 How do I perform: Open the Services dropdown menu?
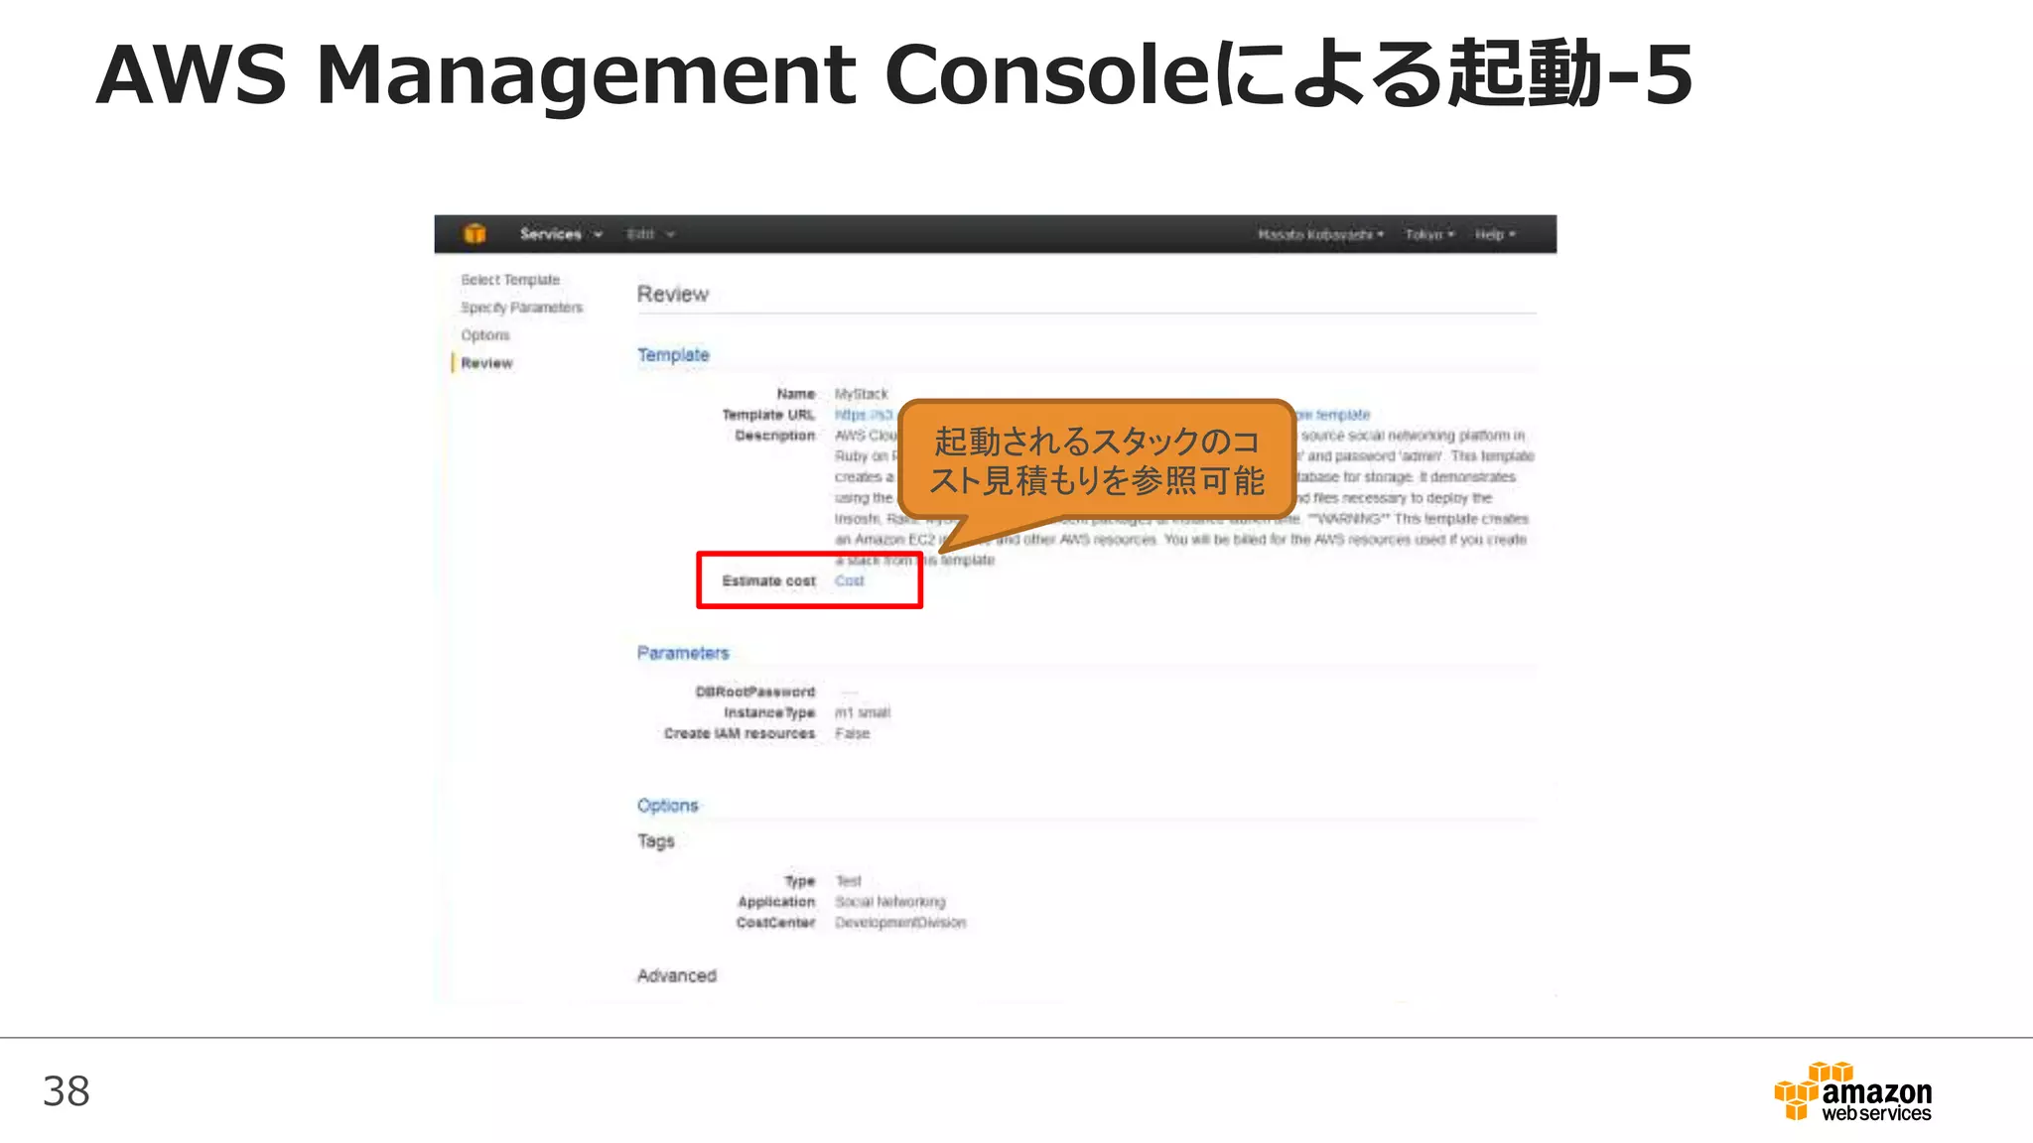561,234
